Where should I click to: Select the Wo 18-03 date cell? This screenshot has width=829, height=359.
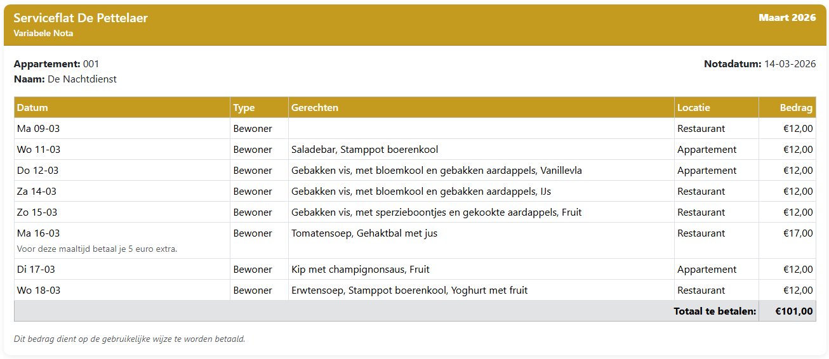point(39,290)
